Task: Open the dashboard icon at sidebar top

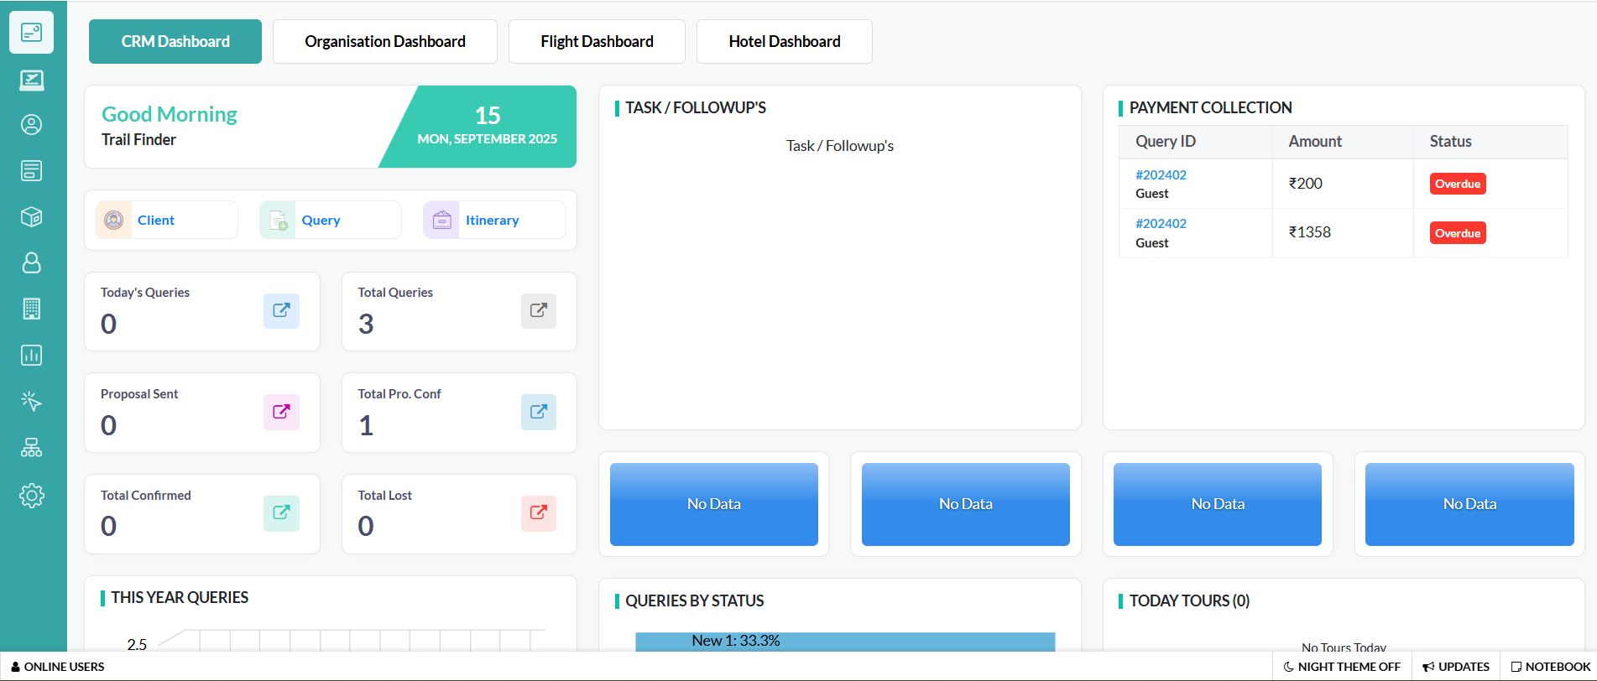Action: [x=31, y=33]
